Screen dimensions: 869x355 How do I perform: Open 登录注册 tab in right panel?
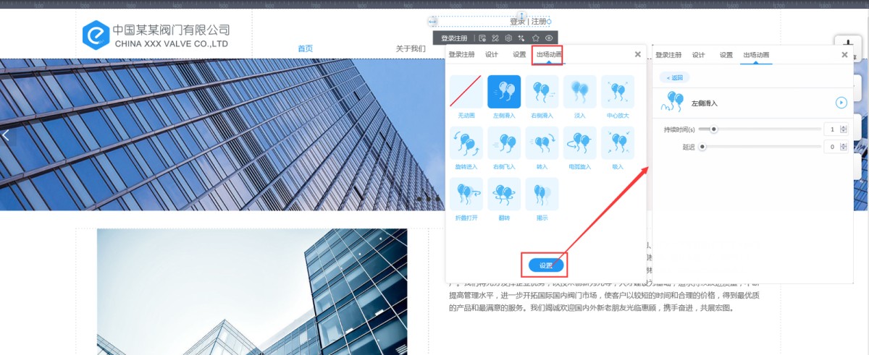tap(668, 54)
